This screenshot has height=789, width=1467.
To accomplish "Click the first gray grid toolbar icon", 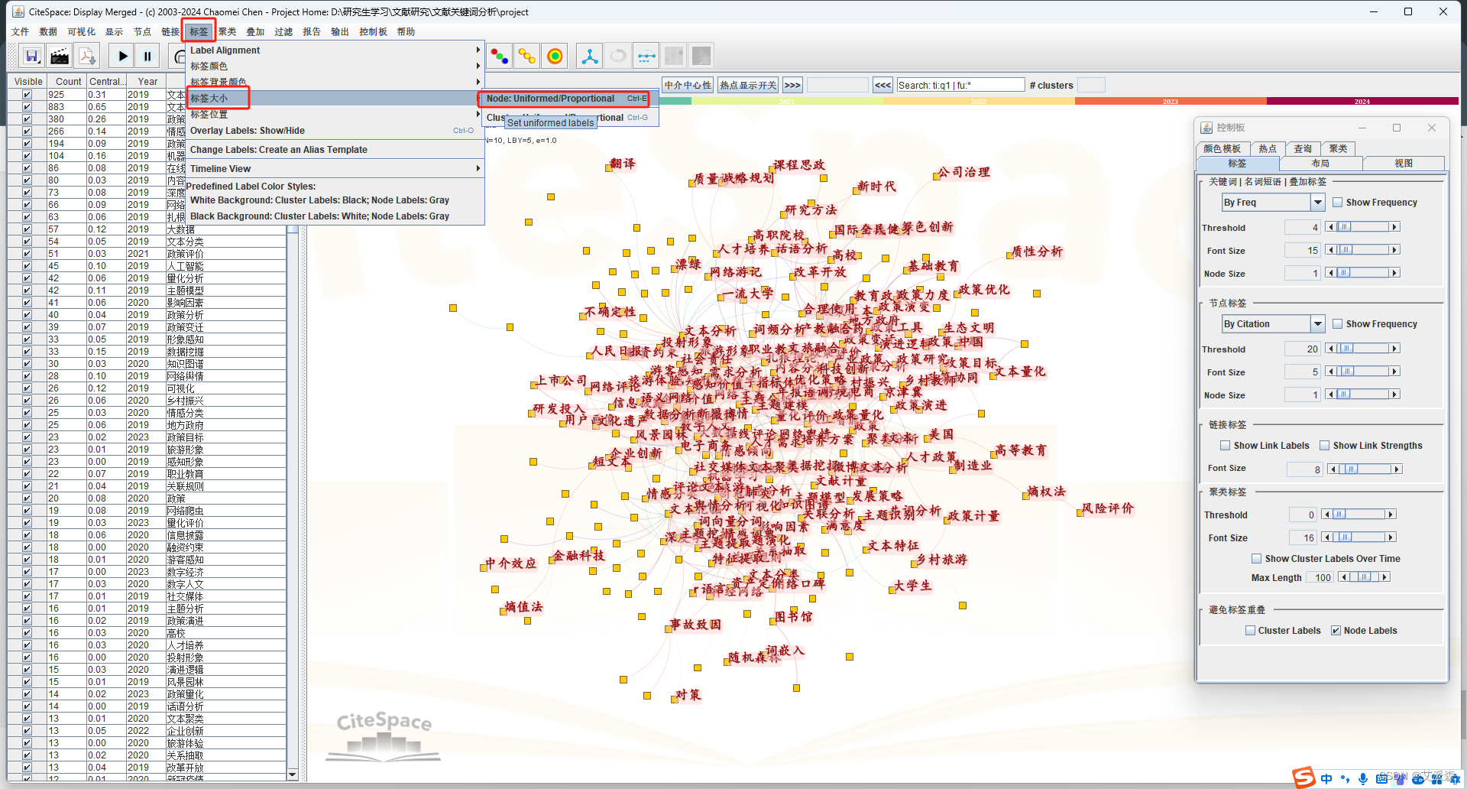I will 674,56.
